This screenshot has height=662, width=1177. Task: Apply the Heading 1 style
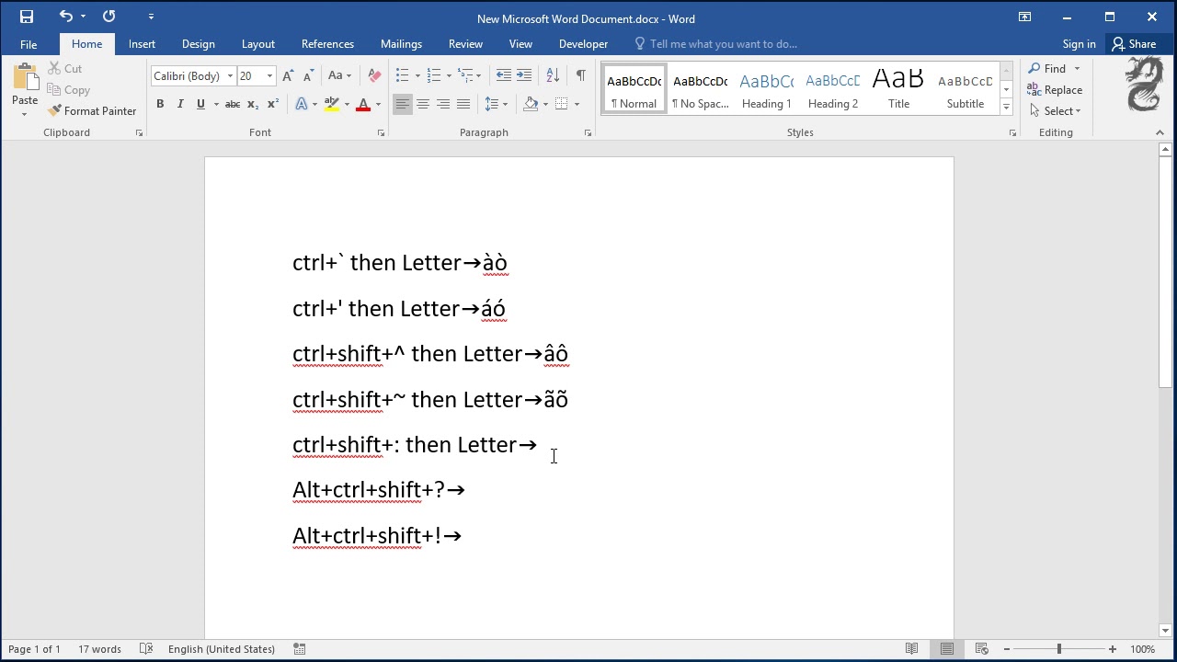[x=766, y=89]
